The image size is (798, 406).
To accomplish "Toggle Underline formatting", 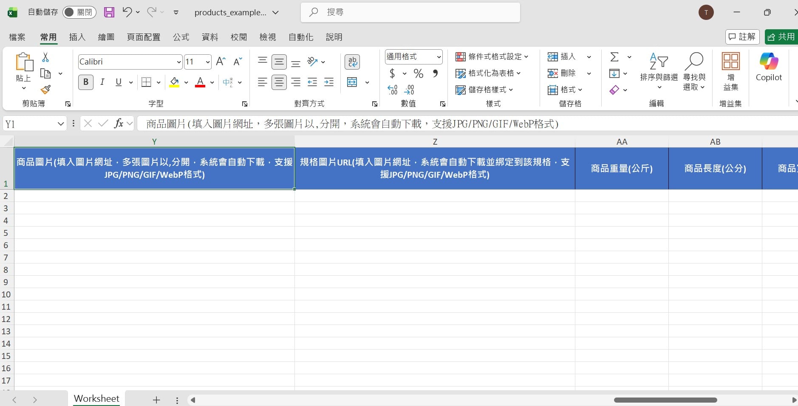I will [x=119, y=82].
